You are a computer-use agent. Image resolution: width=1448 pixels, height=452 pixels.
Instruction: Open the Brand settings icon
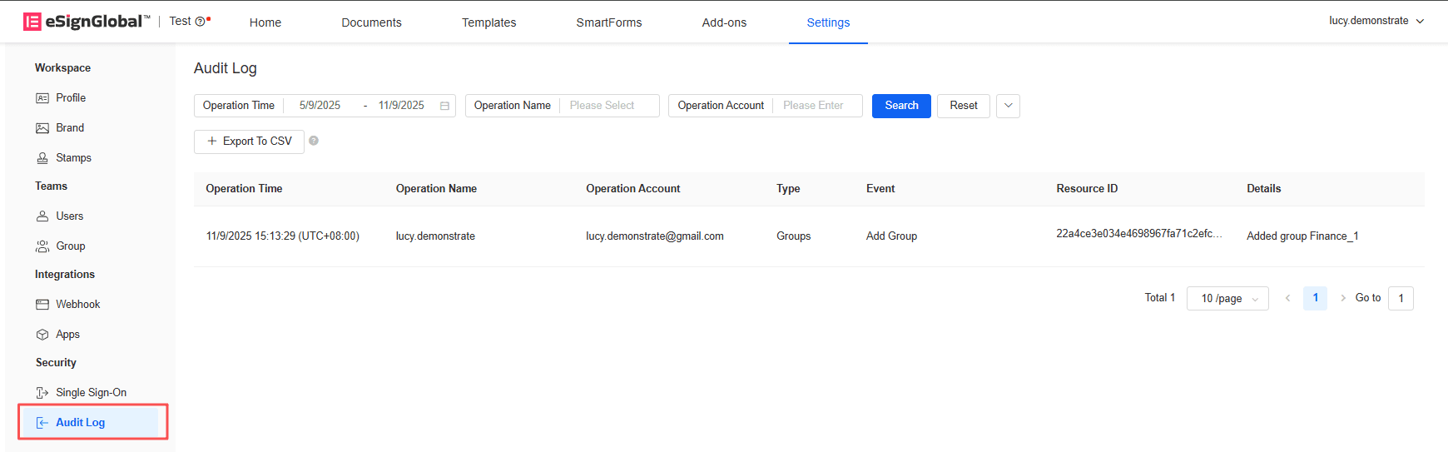pyautogui.click(x=42, y=128)
